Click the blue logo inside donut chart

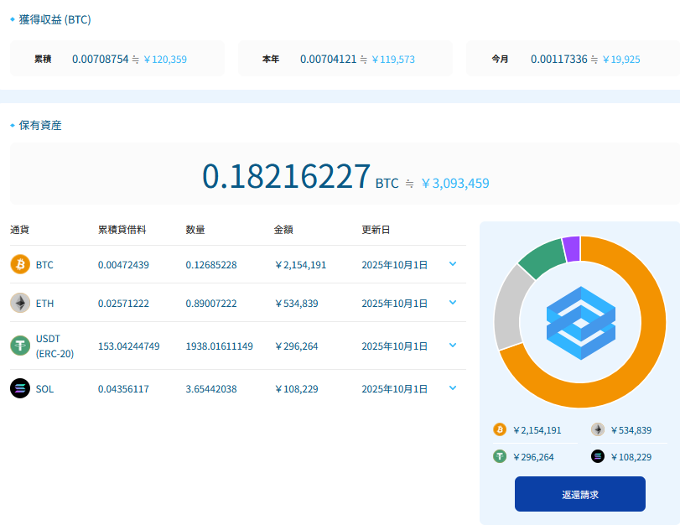(579, 321)
